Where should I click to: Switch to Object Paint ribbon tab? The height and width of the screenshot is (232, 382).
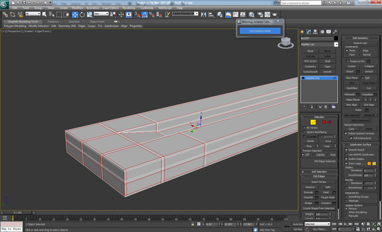pos(97,22)
